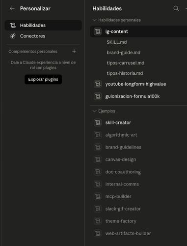Click the Conectores sidebar icon
This screenshot has height=246, width=187.
13,36
